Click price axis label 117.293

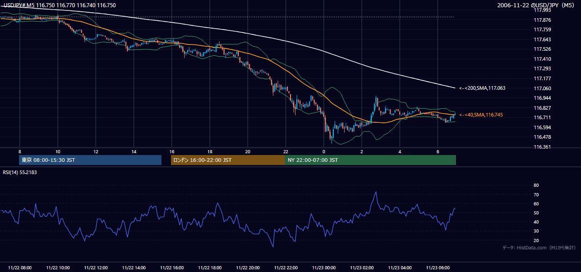point(542,68)
